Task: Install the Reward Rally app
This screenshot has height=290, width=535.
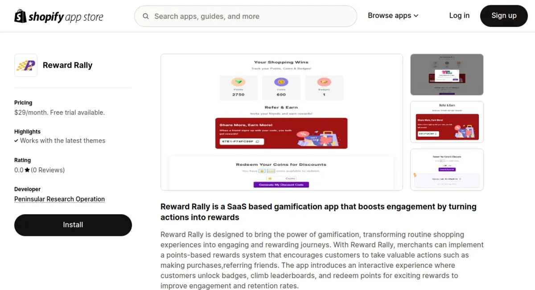Action: 73,225
